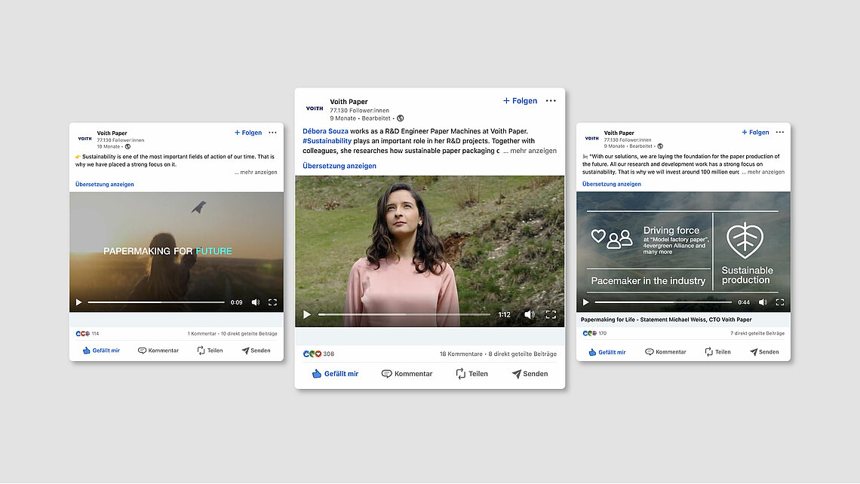Click the #Sustainability hashtag
The image size is (860, 484).
pyautogui.click(x=327, y=141)
